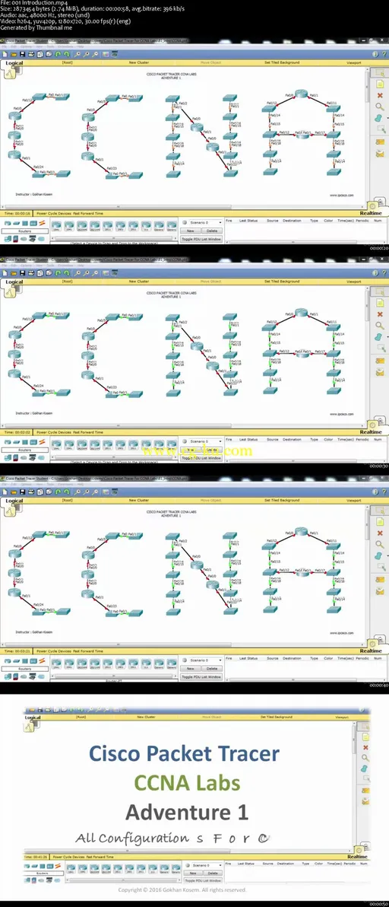Click New Cluster in first frame bar
Viewport: 389px width, 907px height.
(138, 62)
